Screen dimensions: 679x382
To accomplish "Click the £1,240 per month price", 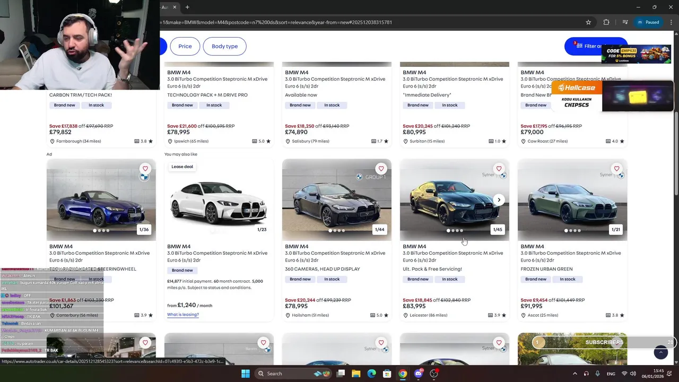I will coord(187,305).
